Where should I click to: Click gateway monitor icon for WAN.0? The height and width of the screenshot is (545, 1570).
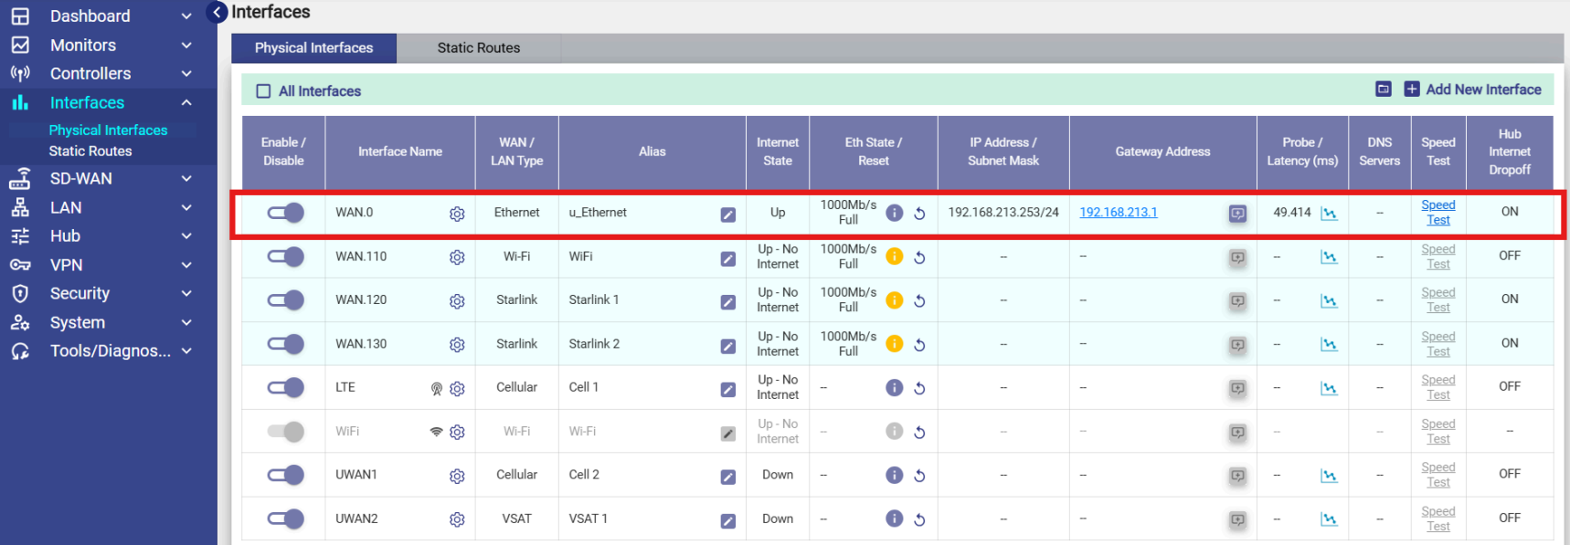tap(1237, 214)
